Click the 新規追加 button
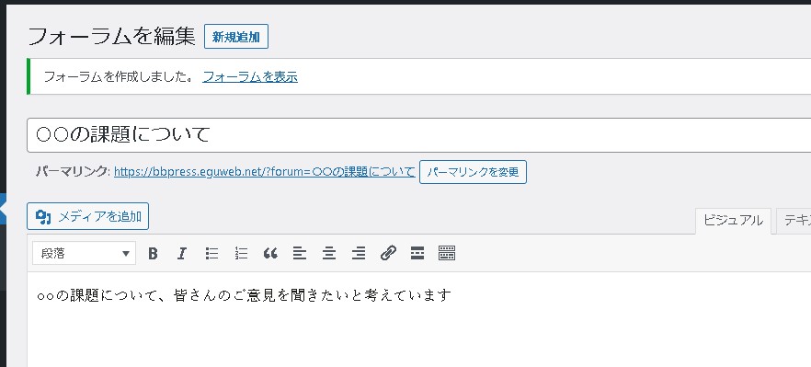The width and height of the screenshot is (811, 367). 236,37
